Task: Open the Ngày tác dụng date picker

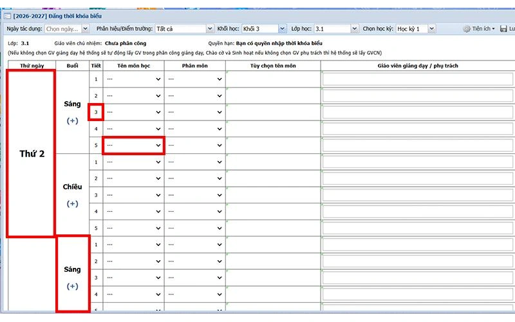Action: click(x=85, y=29)
